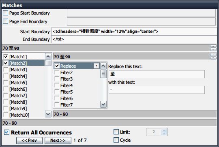Image resolution: width=219 pixels, height=147 pixels.
Task: Enable the Cycle checkbox
Action: point(116,140)
